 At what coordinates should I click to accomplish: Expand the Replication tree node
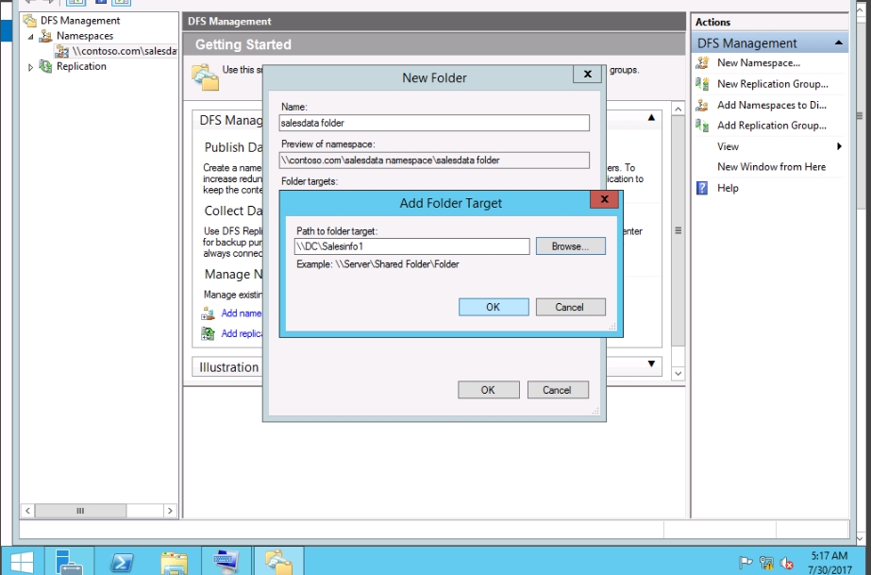click(30, 67)
